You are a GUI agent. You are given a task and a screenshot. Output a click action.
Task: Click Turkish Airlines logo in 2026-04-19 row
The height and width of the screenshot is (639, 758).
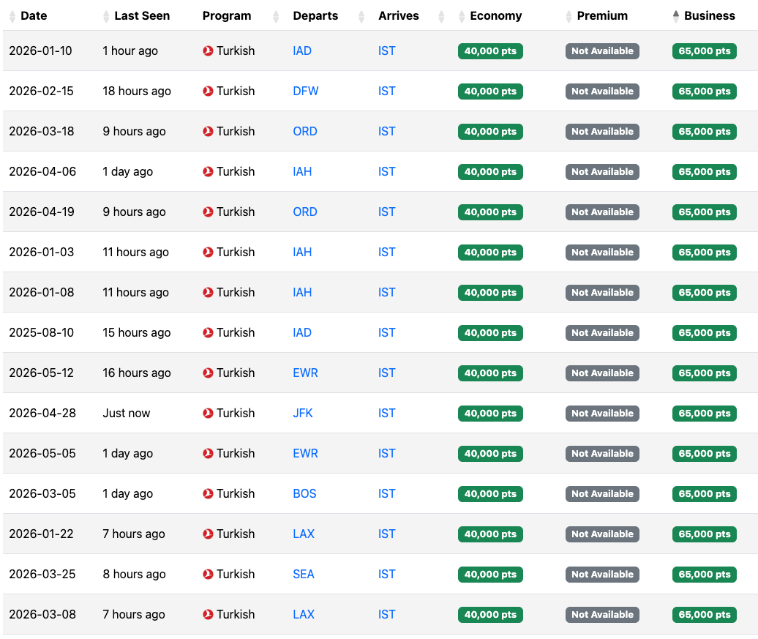(x=208, y=212)
